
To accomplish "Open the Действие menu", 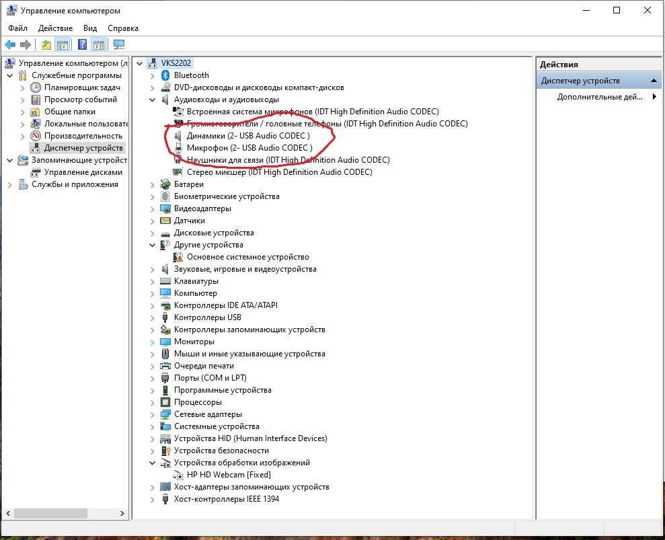I will coord(55,28).
